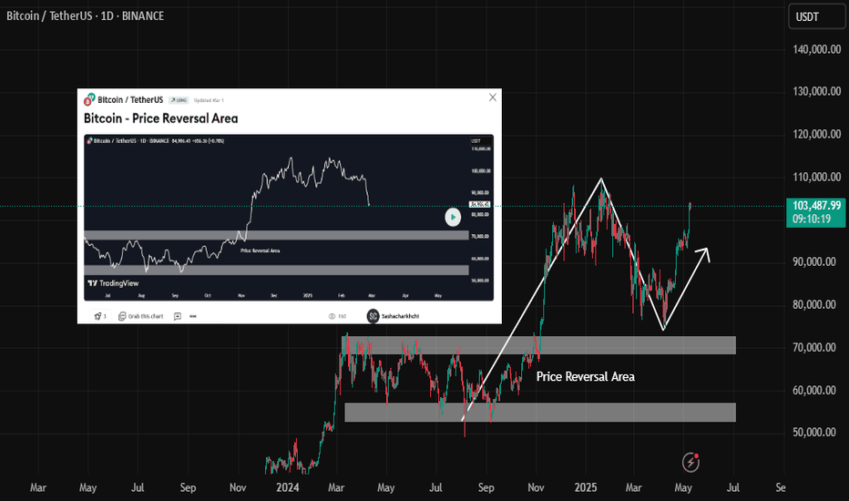
Task: Click the 103,487.99 current price label
Action: pos(816,206)
